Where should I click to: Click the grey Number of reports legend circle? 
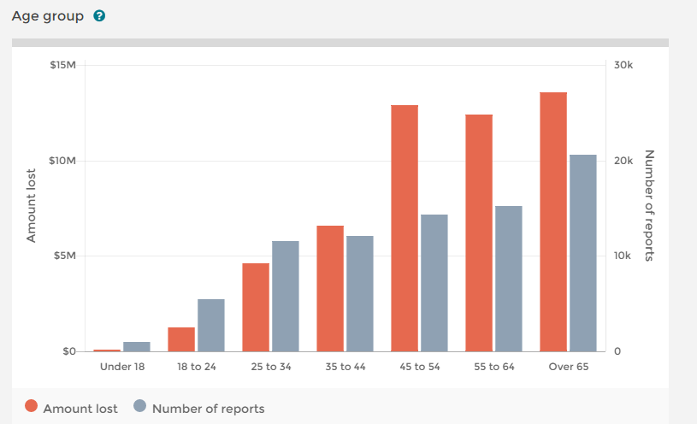(140, 408)
